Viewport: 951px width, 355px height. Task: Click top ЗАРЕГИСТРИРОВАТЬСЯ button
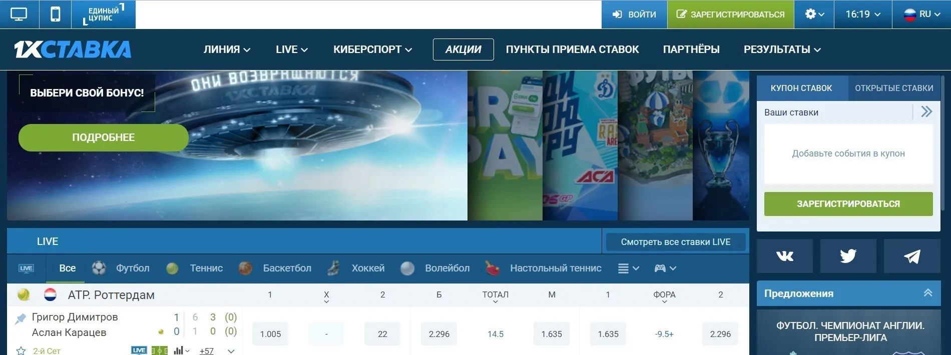[x=731, y=14]
